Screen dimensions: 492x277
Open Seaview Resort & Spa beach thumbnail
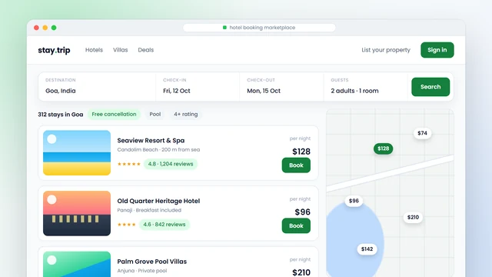point(77,152)
